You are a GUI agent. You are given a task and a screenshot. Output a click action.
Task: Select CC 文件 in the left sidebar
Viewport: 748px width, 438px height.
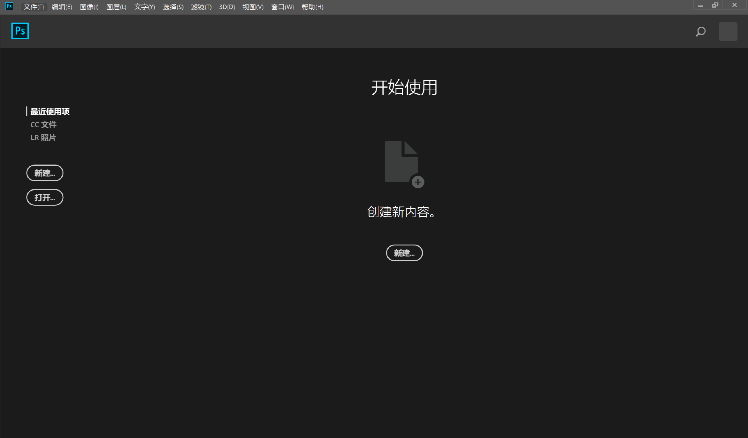[43, 124]
